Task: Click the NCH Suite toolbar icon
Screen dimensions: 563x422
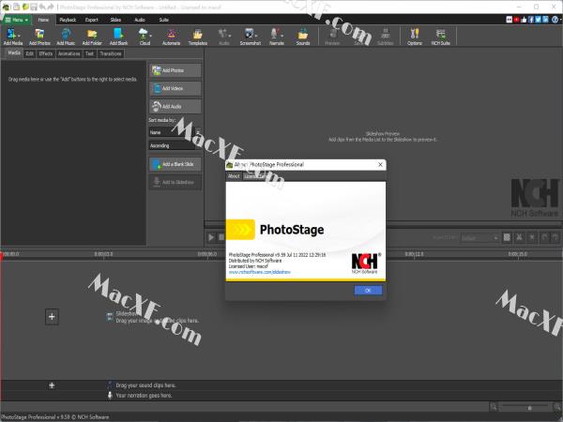Action: point(441,37)
